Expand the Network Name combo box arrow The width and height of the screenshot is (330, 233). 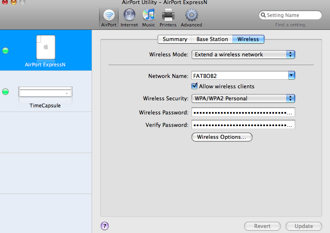[291, 75]
